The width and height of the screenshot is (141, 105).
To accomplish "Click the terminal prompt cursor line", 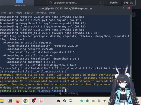I will tap(33, 91).
